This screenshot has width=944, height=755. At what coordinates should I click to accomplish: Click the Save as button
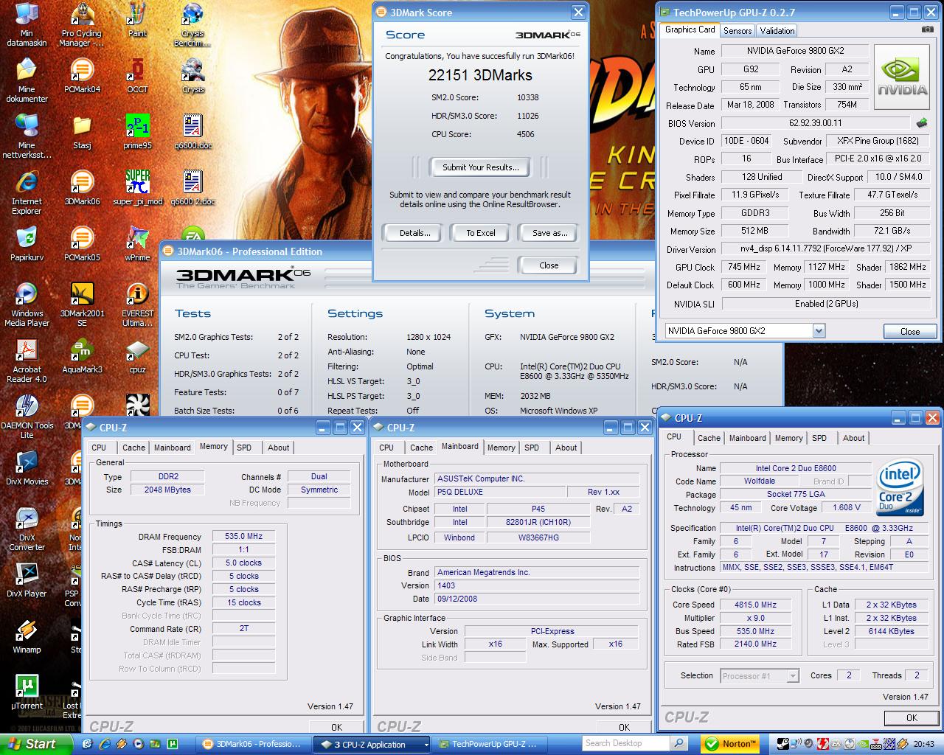(549, 233)
